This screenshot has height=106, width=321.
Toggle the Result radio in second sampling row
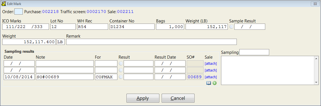[x=121, y=70]
